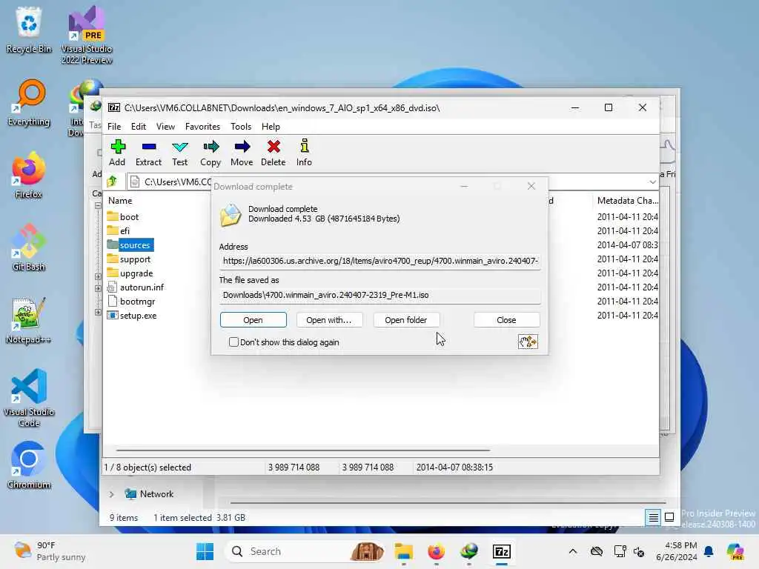Screen dimensions: 759x569
Task: Click the clock showing 4:58 PM
Action: tap(676, 551)
